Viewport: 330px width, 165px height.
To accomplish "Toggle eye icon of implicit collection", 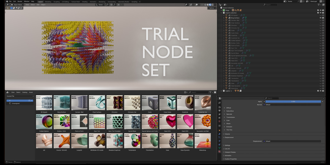I will point(320,13).
